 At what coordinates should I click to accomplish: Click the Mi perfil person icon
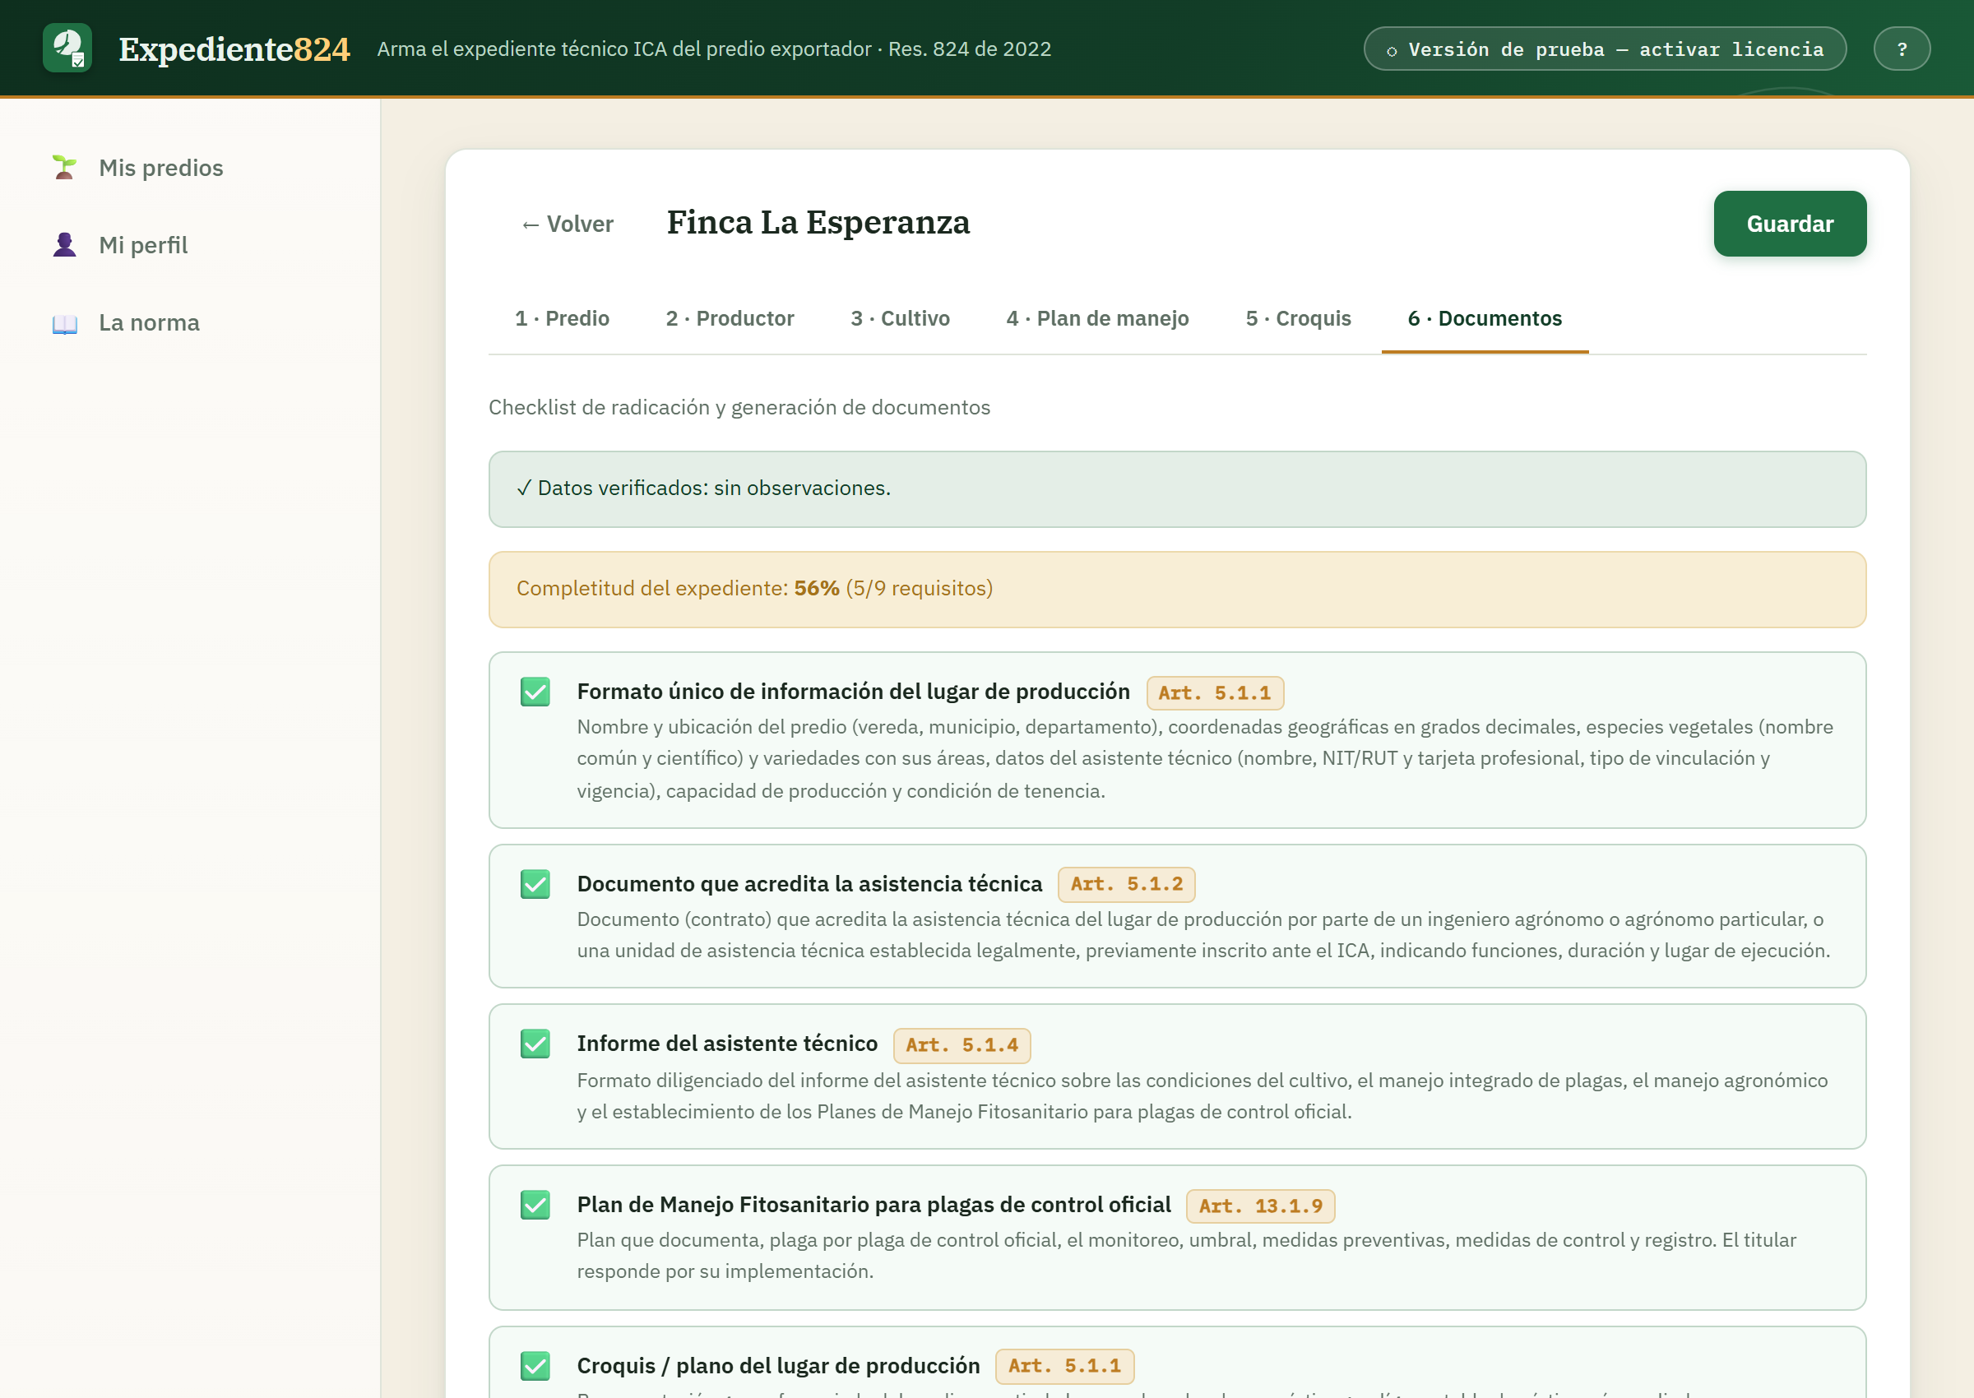click(64, 244)
